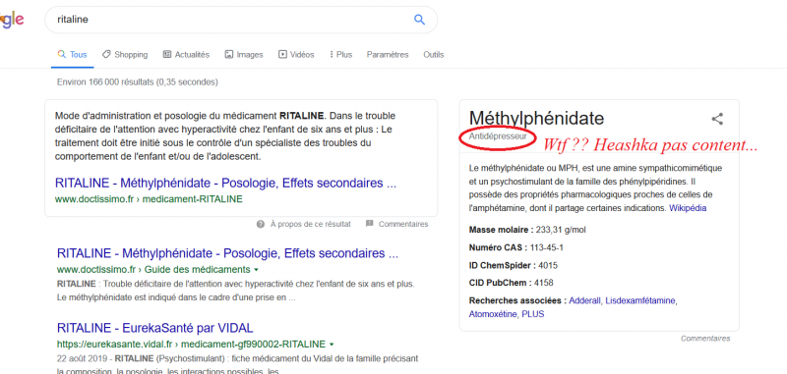787x374 pixels.
Task: Expand the arrow next to eurekasante.vidal.fr URL
Action: 332,345
